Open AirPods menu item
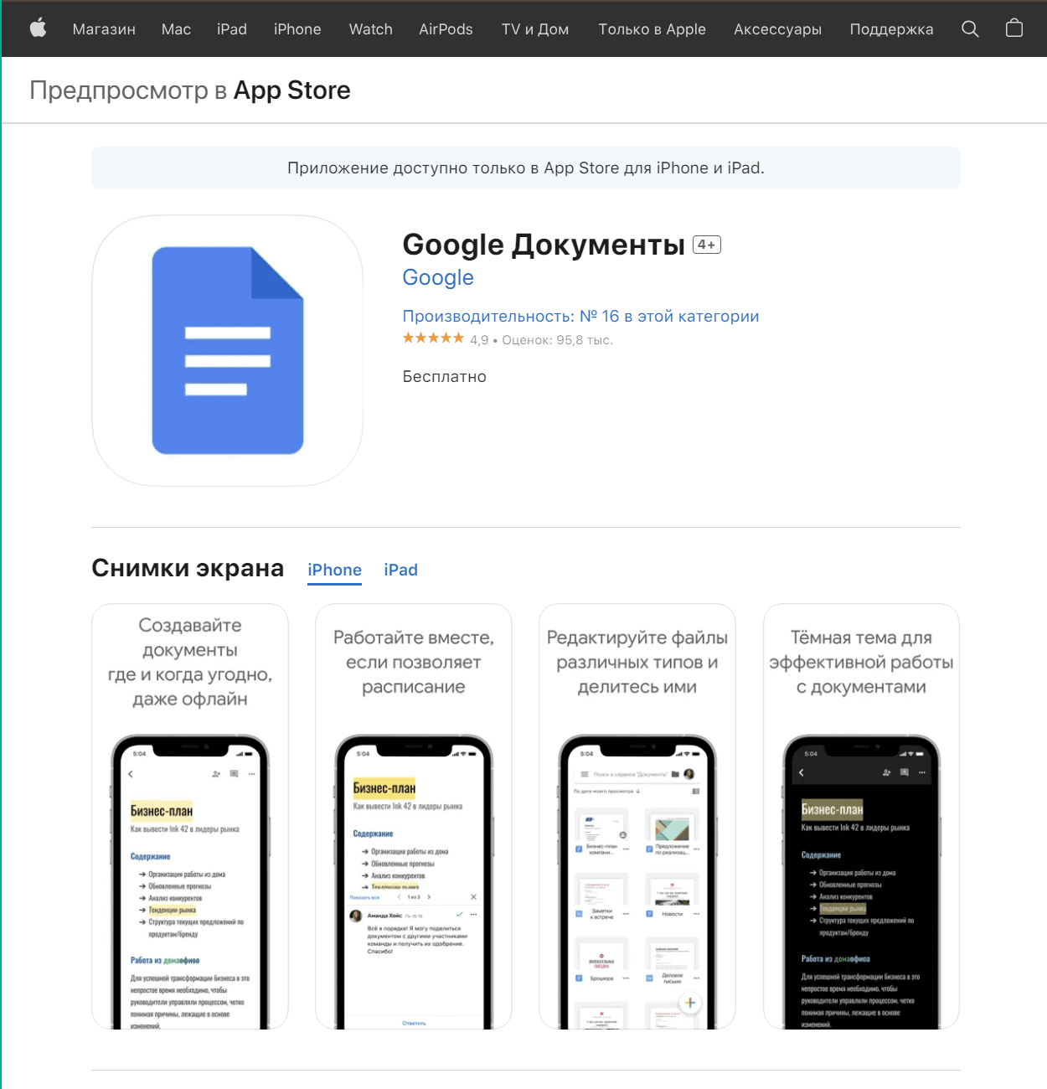The width and height of the screenshot is (1047, 1089). pyautogui.click(x=446, y=29)
